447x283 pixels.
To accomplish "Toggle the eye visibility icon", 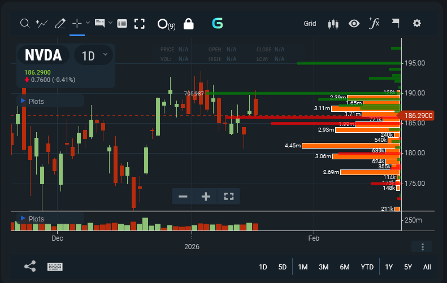I will (354, 23).
